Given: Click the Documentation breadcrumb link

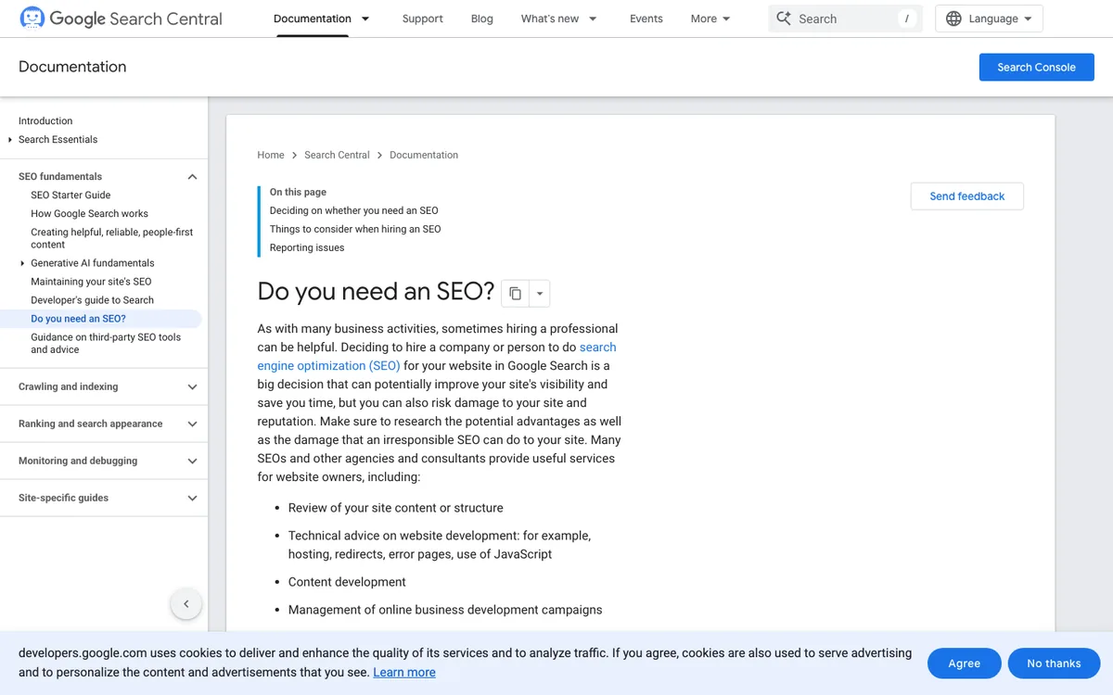Looking at the screenshot, I should pos(424,155).
